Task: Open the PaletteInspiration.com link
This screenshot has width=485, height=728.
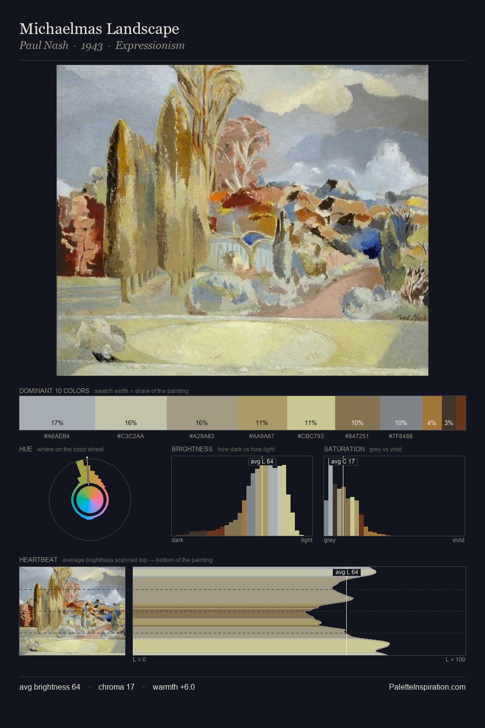Action: pos(427,687)
